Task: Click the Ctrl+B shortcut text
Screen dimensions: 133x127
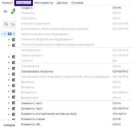Action: coord(117,119)
